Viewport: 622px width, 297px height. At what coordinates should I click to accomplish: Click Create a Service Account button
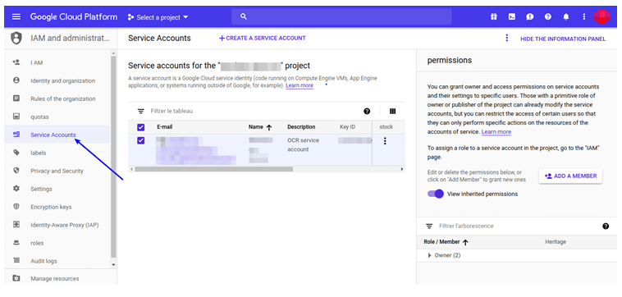[263, 38]
